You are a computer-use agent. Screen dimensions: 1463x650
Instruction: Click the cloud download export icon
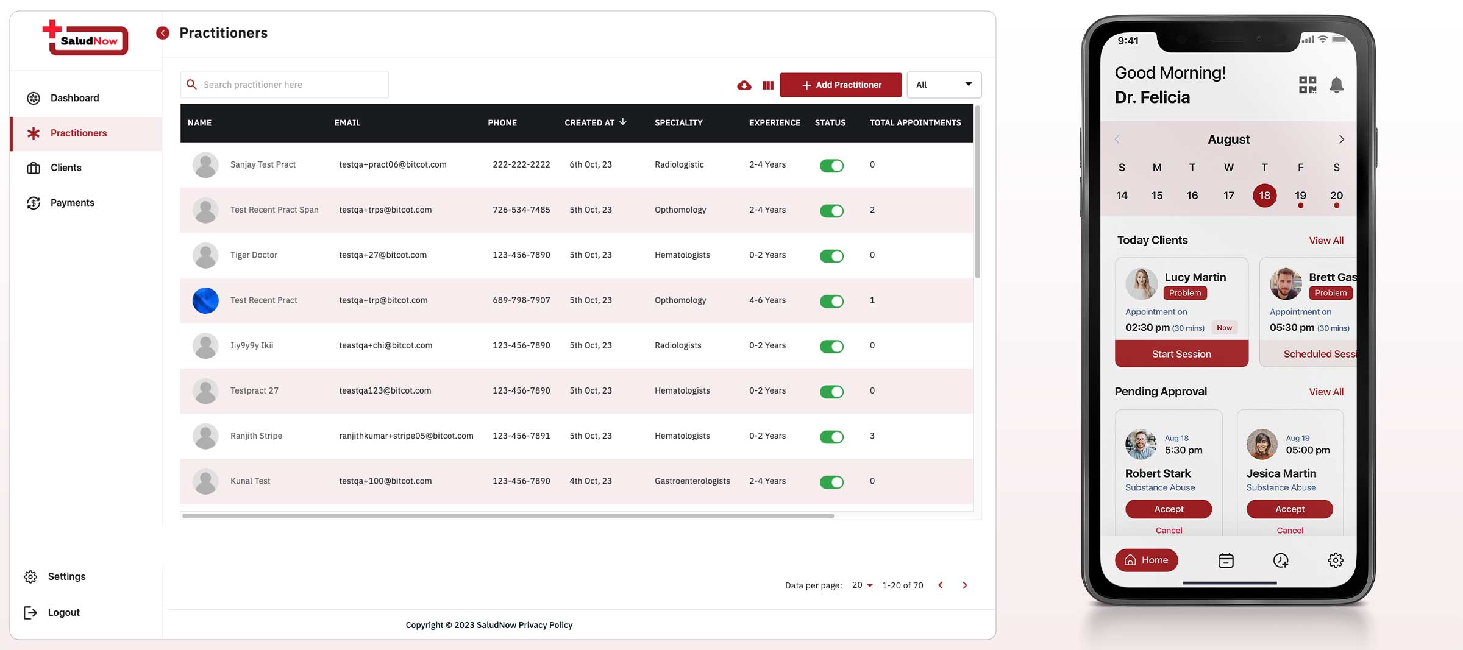(744, 85)
